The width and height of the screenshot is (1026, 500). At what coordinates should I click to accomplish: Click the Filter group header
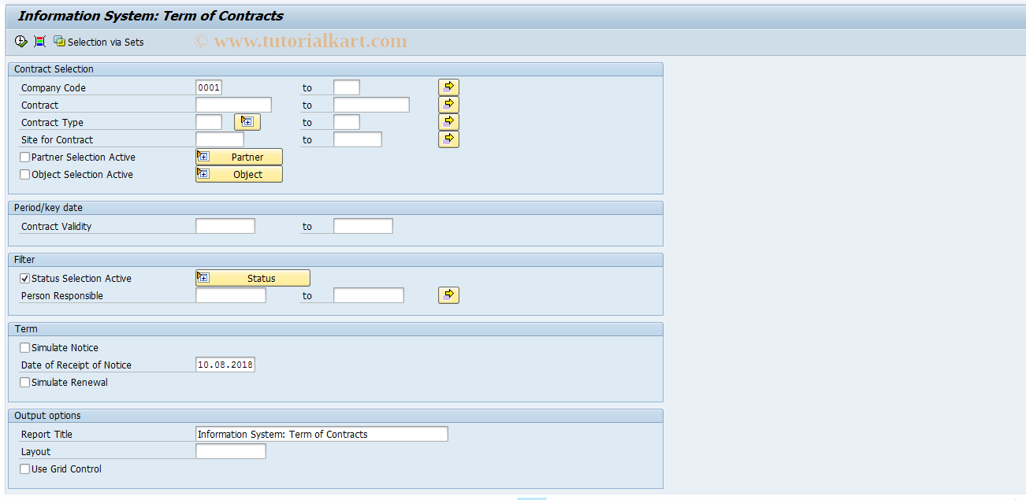tap(336, 260)
